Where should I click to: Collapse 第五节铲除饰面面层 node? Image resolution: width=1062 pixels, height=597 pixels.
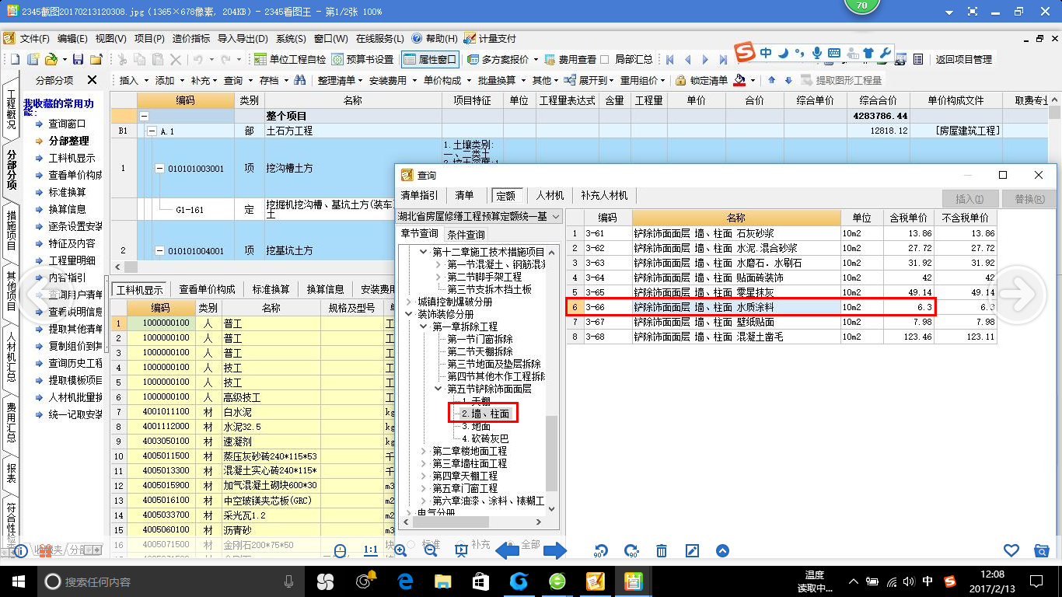438,389
